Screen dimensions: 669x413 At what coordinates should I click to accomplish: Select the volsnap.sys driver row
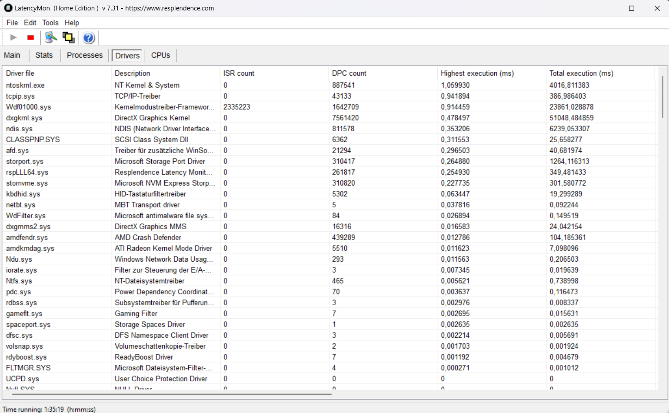(330, 346)
